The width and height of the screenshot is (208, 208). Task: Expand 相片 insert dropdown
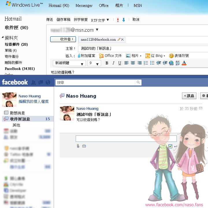click(141, 56)
